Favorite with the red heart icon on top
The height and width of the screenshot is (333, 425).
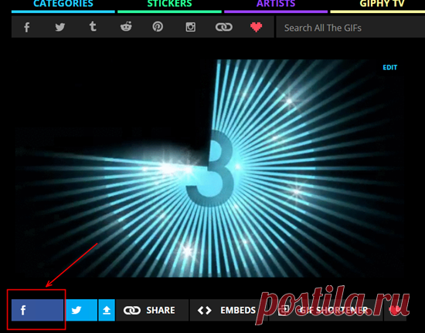256,27
